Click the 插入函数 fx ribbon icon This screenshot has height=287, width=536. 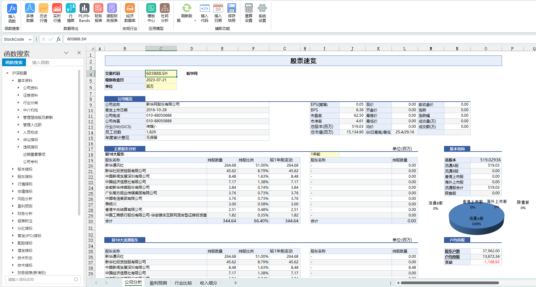coord(12,13)
